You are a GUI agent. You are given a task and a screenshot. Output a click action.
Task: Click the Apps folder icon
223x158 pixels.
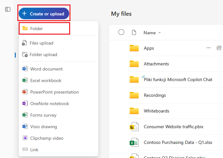pos(134,48)
